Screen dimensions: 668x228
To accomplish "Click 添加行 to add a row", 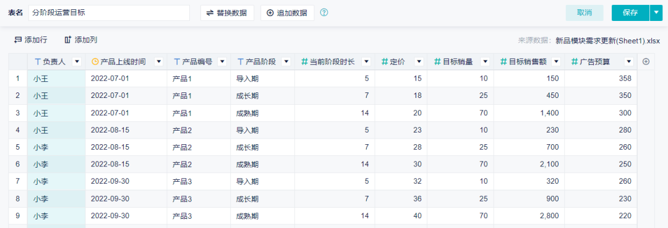I will click(31, 40).
